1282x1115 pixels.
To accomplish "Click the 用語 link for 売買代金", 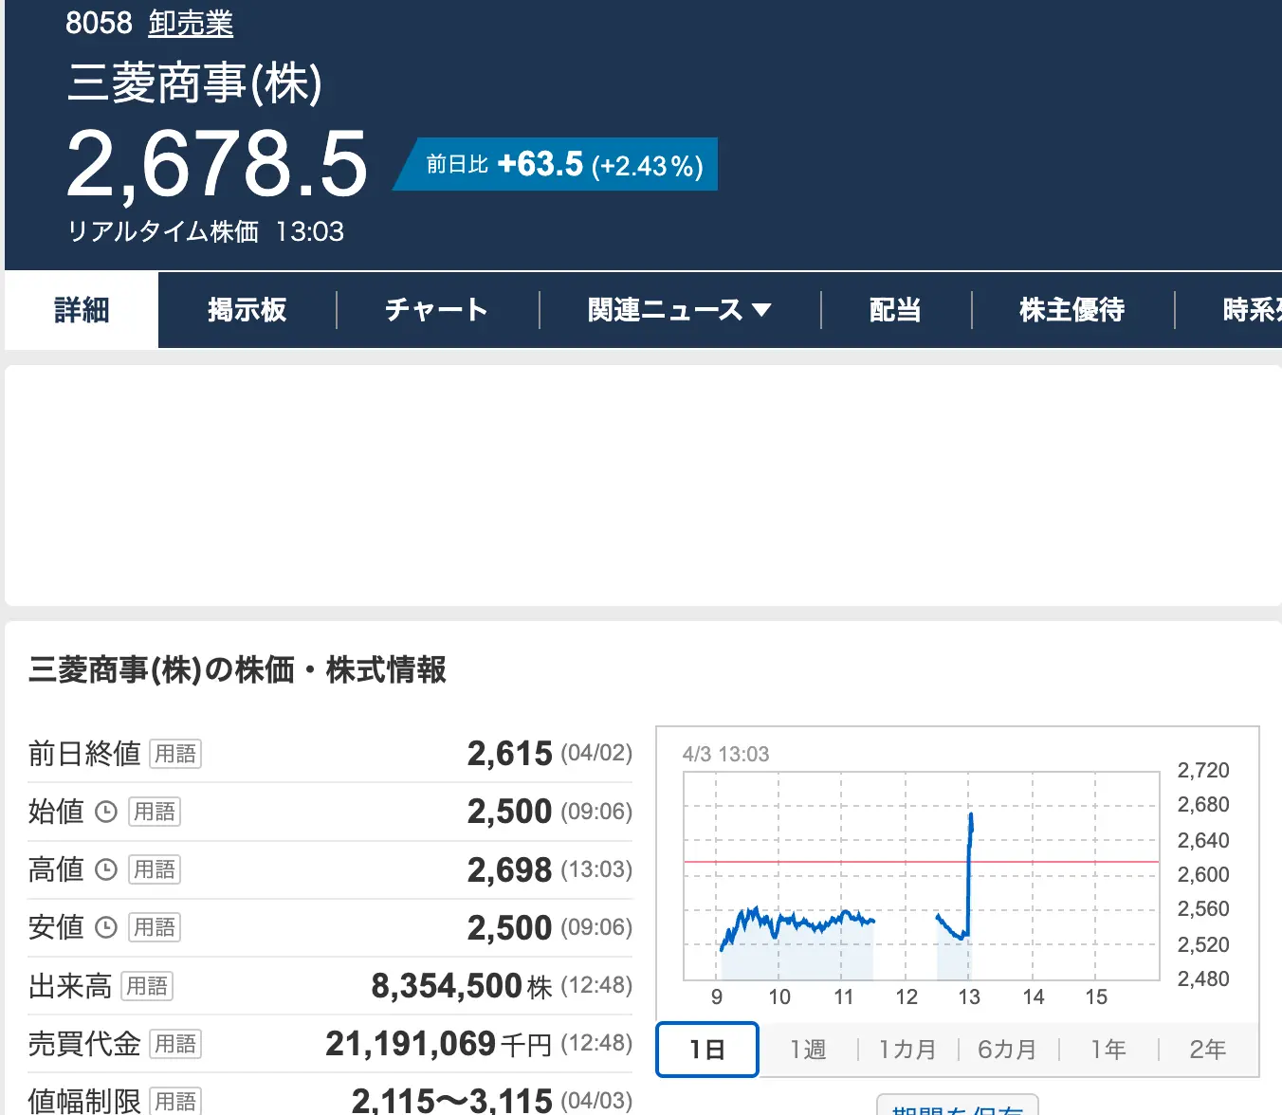I will [x=175, y=1044].
